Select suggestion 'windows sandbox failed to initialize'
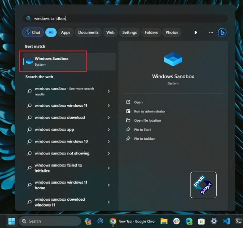 [58, 168]
